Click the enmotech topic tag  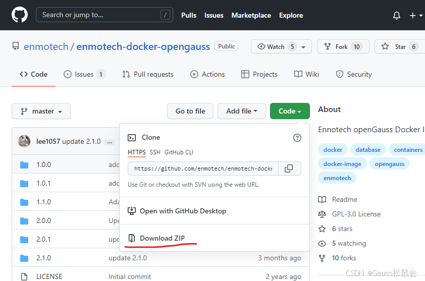(337, 178)
